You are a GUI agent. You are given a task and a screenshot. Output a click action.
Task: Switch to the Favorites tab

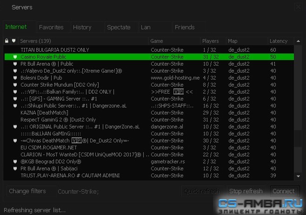click(51, 27)
